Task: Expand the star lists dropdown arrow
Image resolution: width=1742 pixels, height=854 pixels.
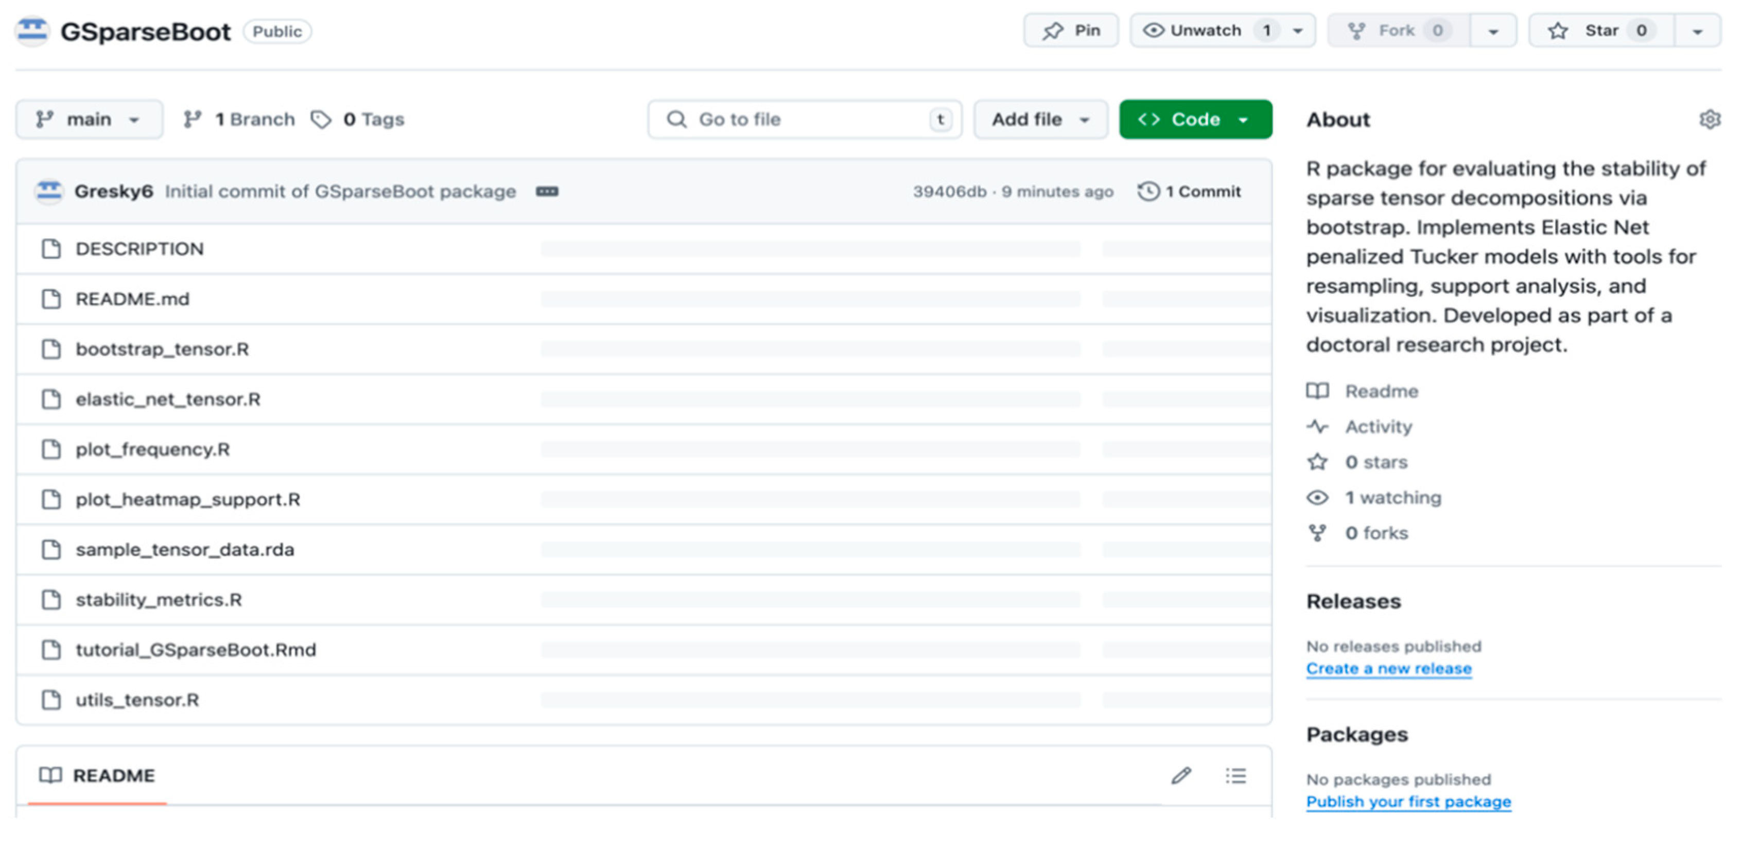Action: [x=1697, y=31]
